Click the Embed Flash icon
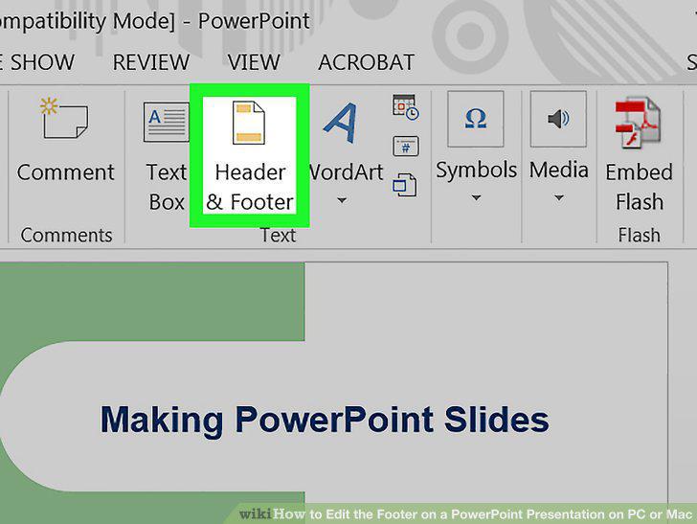 (638, 122)
